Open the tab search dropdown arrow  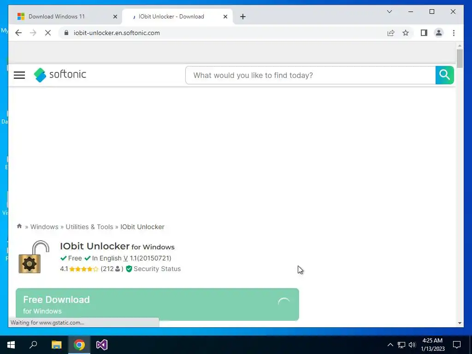tap(389, 12)
